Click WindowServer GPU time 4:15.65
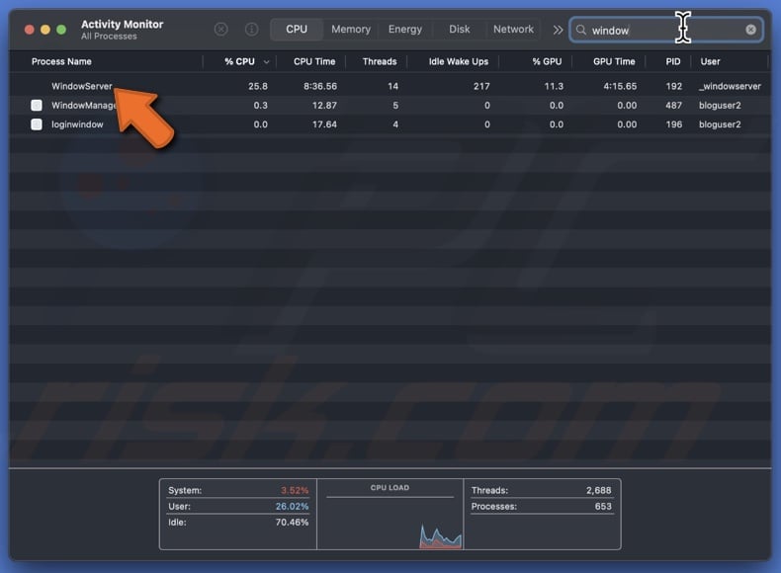Screen dimensions: 781x573 click(x=620, y=86)
